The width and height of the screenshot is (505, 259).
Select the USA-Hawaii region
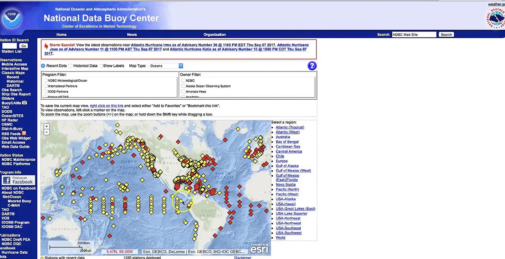coord(286,204)
